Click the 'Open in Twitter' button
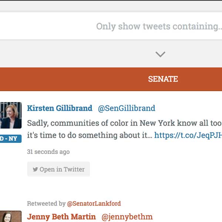This screenshot has width=222, height=222. pyautogui.click(x=58, y=169)
